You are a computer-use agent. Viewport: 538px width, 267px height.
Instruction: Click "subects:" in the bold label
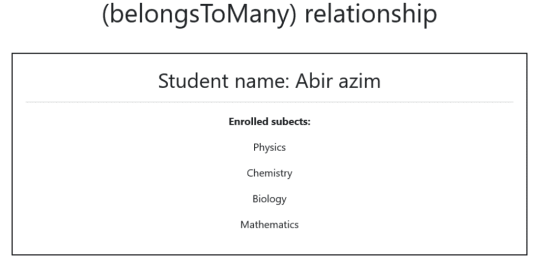click(291, 122)
